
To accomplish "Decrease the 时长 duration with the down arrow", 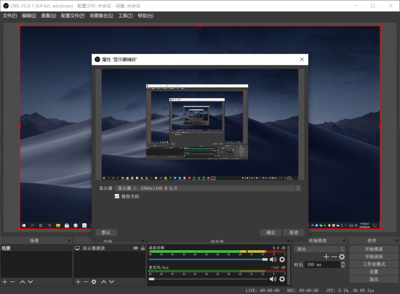I will coord(343,266).
